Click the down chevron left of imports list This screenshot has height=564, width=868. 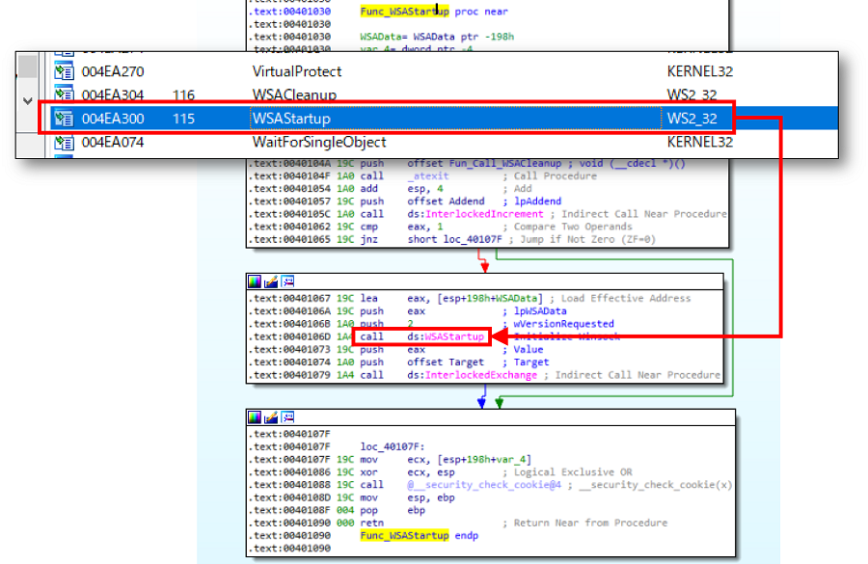click(26, 101)
